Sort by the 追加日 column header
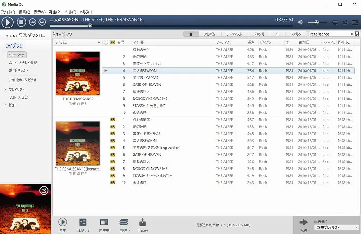The height and width of the screenshot is (234, 361). tap(309, 42)
